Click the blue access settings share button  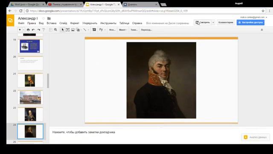click(250, 22)
